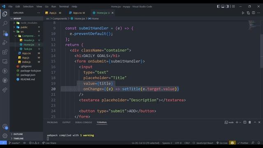Open Header.js in the file tree

point(29,40)
